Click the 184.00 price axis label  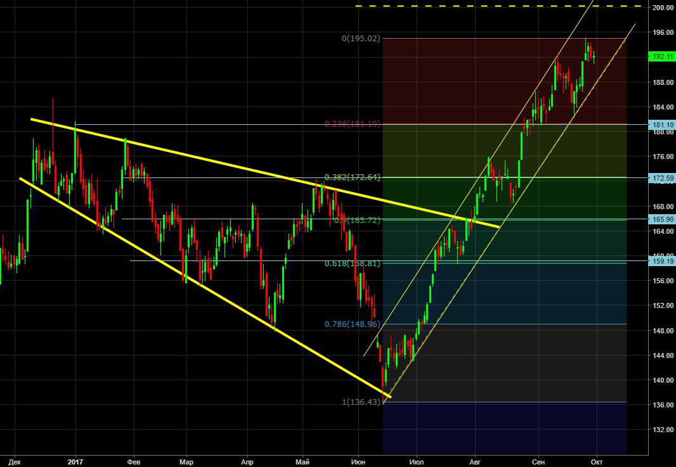[663, 107]
